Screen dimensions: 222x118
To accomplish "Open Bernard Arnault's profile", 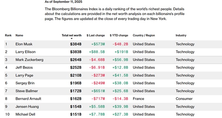I will pyautogui.click(x=28, y=99).
